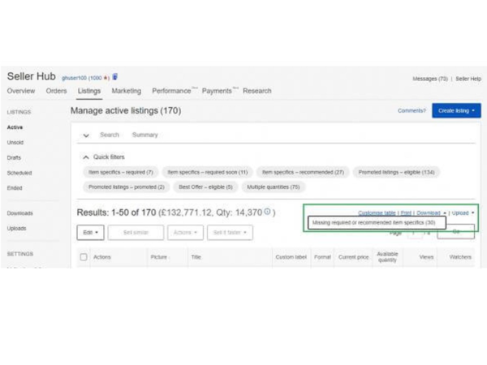
Task: Open Downloads in the sidebar
Action: pyautogui.click(x=19, y=213)
